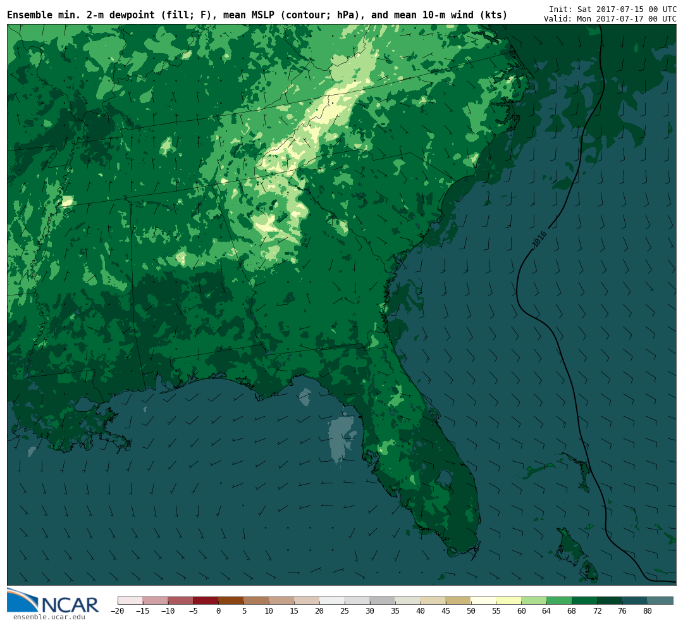Image resolution: width=683 pixels, height=625 pixels.
Task: Click the colorbar label 30
Action: click(370, 611)
